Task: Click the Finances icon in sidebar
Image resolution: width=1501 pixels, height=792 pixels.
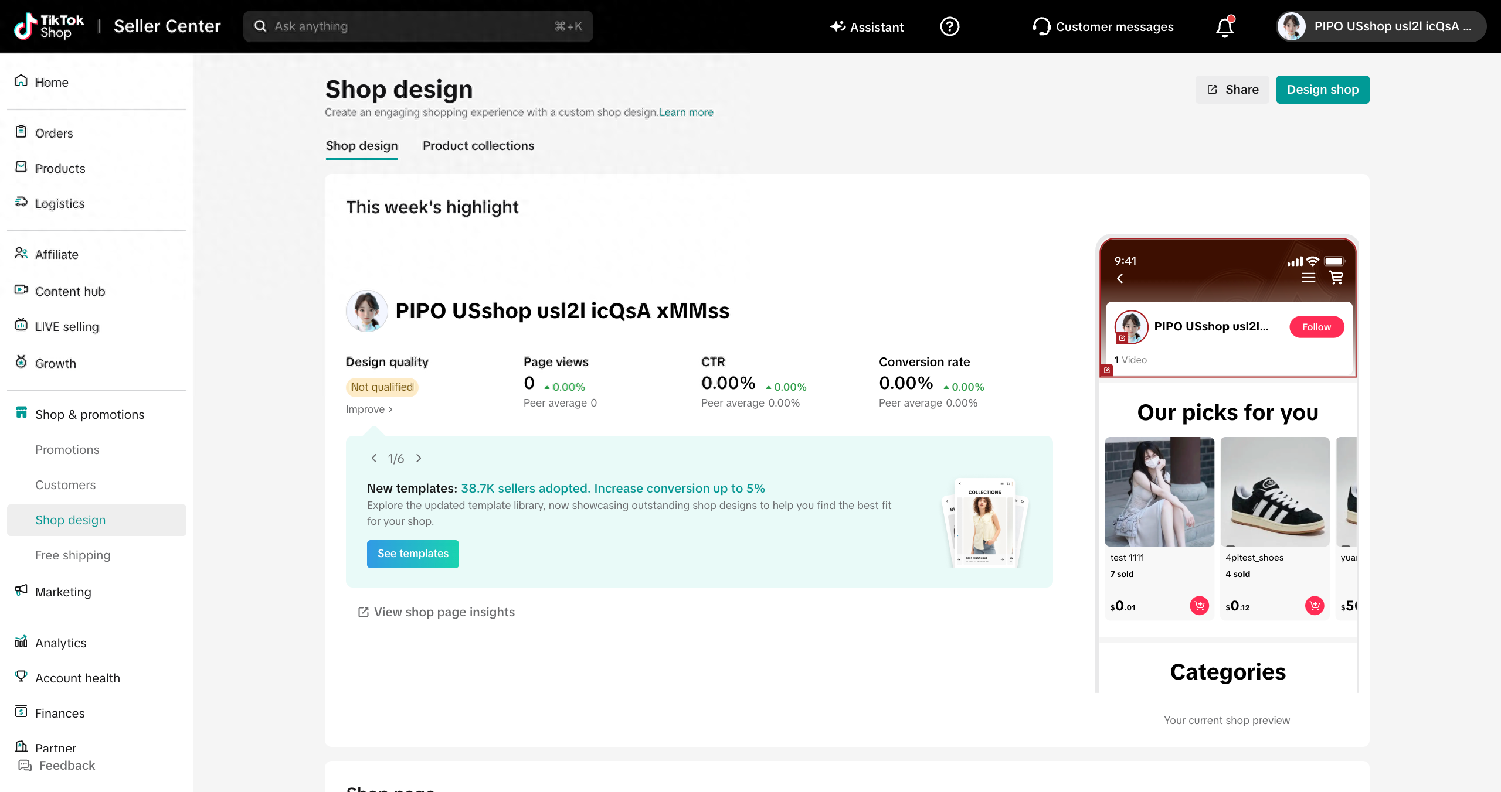Action: click(x=21, y=712)
